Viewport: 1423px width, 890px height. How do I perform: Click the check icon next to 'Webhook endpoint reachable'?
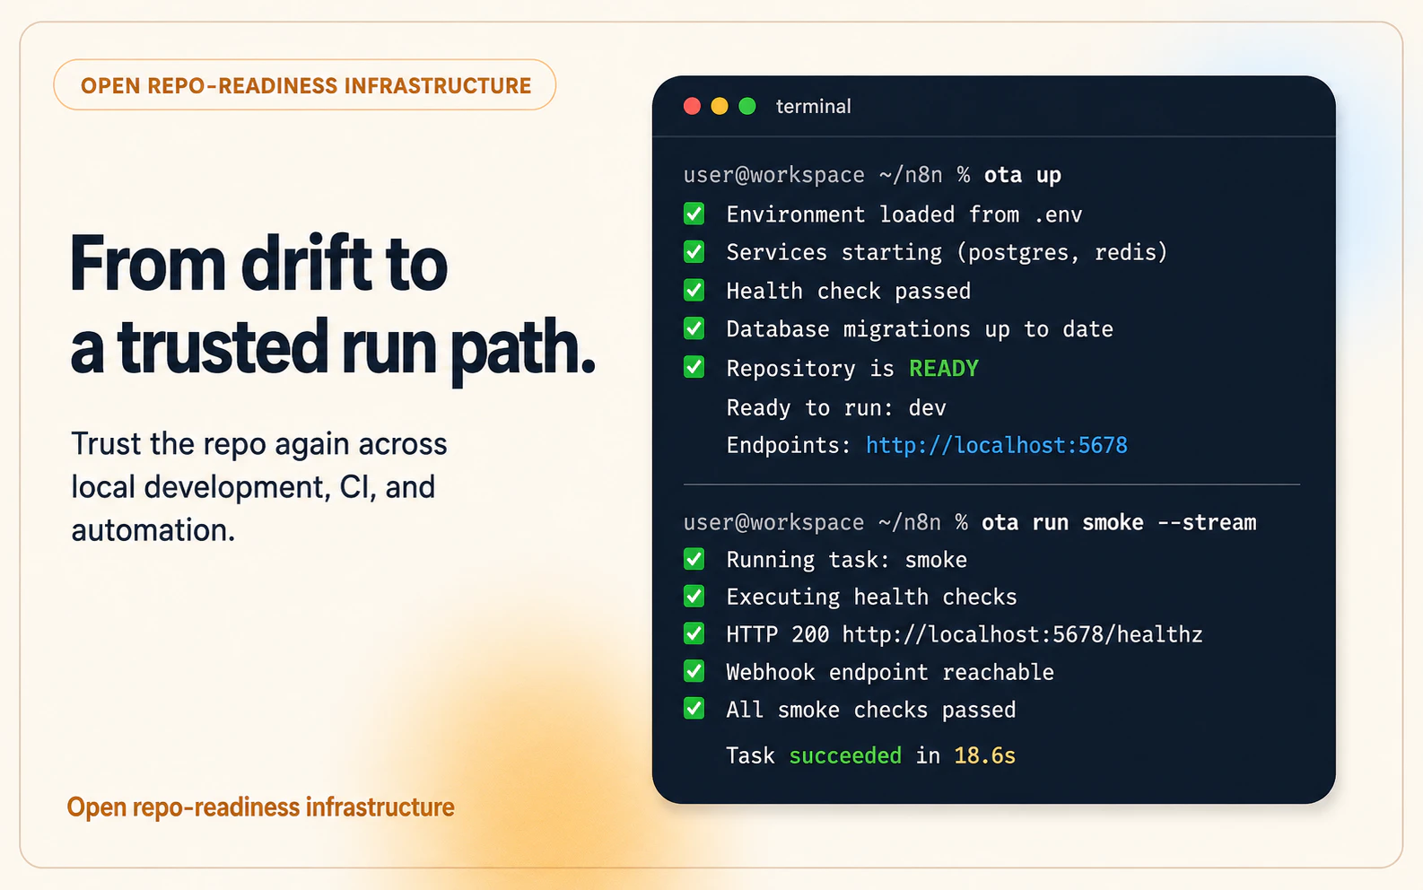click(694, 671)
